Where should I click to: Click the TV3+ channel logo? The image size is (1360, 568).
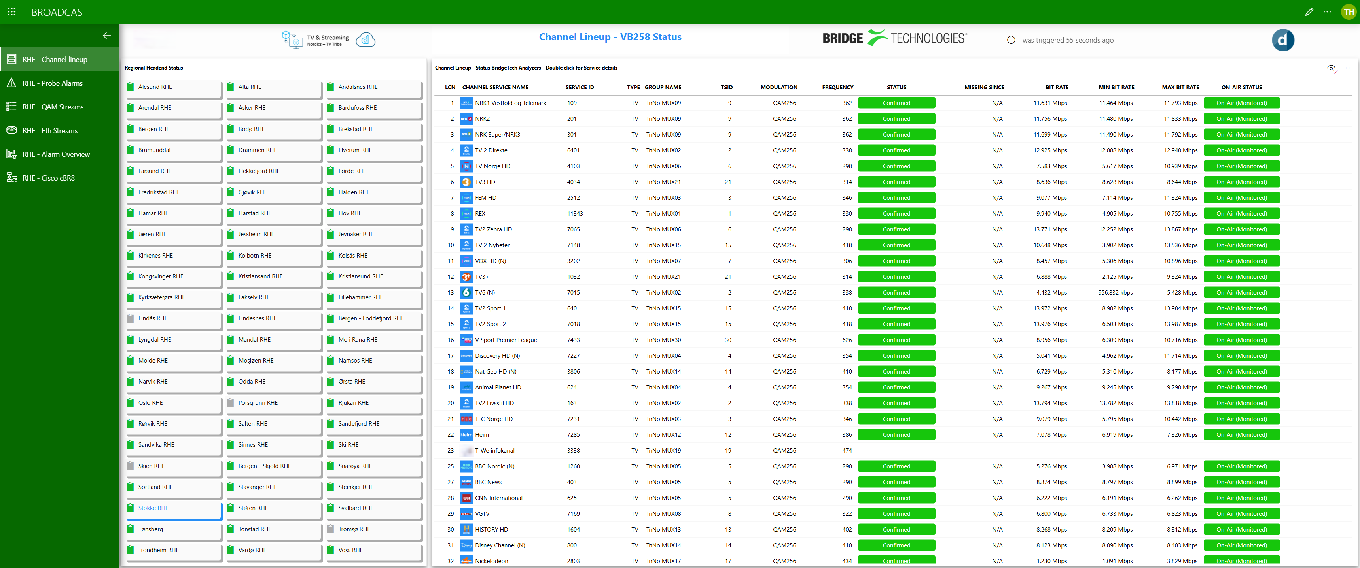(x=466, y=277)
